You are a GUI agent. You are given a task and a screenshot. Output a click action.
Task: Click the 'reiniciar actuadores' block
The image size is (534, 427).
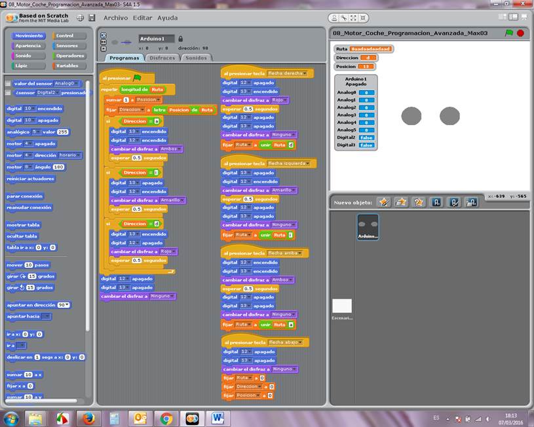pos(30,179)
